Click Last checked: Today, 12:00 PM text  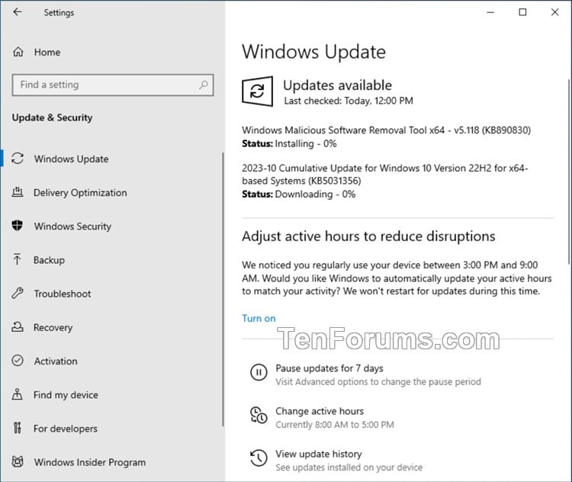point(349,101)
